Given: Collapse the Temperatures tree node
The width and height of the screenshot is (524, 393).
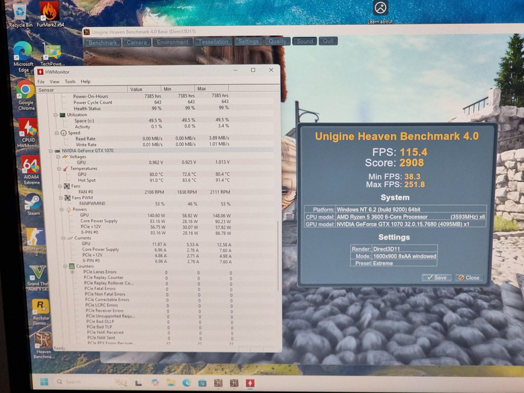Looking at the screenshot, I should click(x=59, y=169).
